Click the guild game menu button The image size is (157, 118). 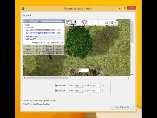coord(38,50)
